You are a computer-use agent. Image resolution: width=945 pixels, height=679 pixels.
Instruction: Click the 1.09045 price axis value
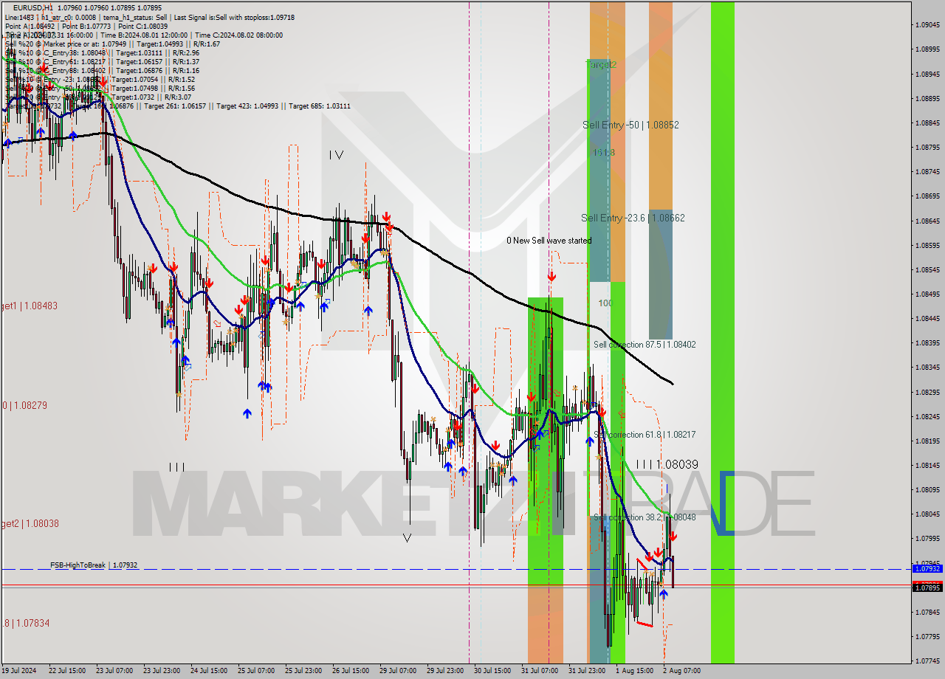927,25
